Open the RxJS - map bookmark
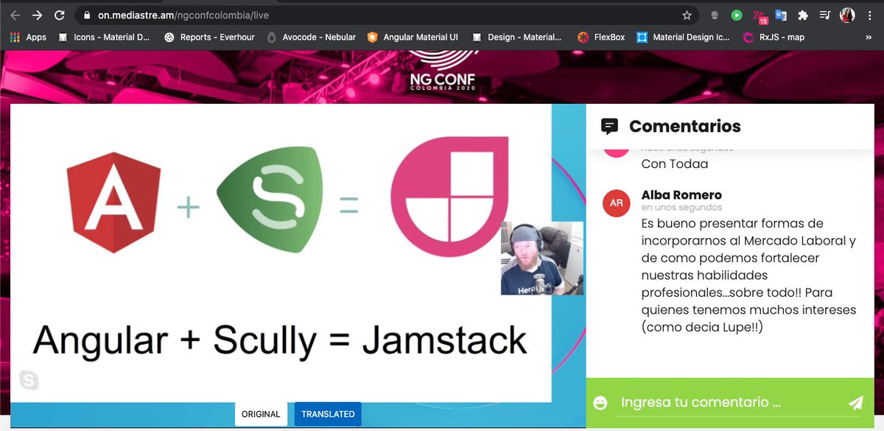This screenshot has height=431, width=884. click(x=774, y=37)
